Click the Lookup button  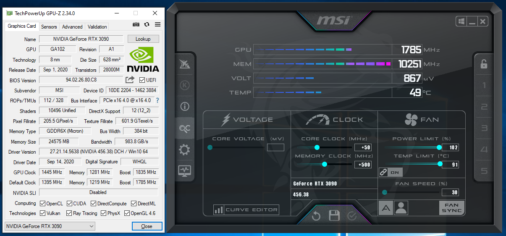(x=143, y=39)
